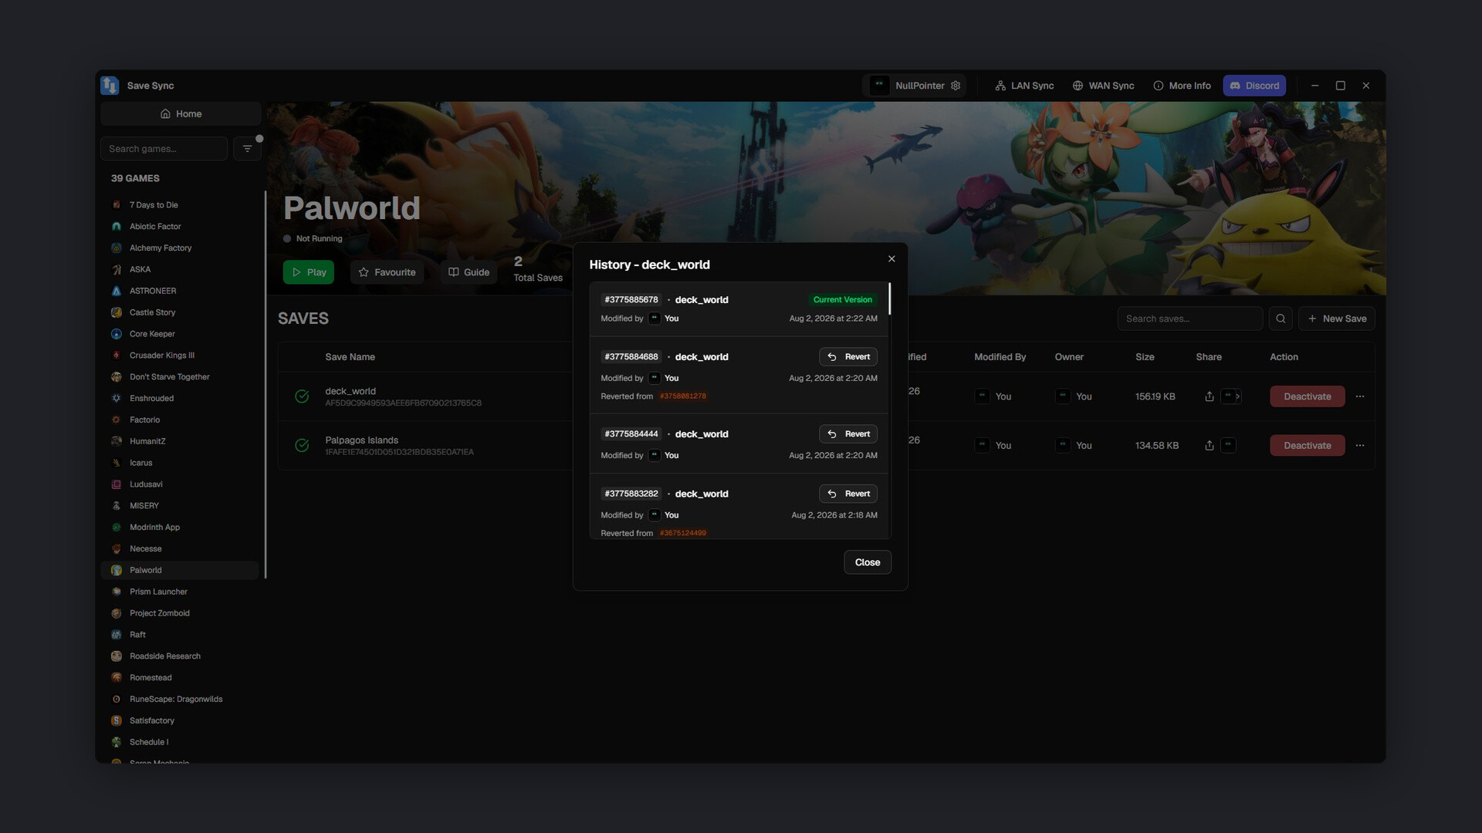
Task: Click the history list scrollbar
Action: (889, 299)
